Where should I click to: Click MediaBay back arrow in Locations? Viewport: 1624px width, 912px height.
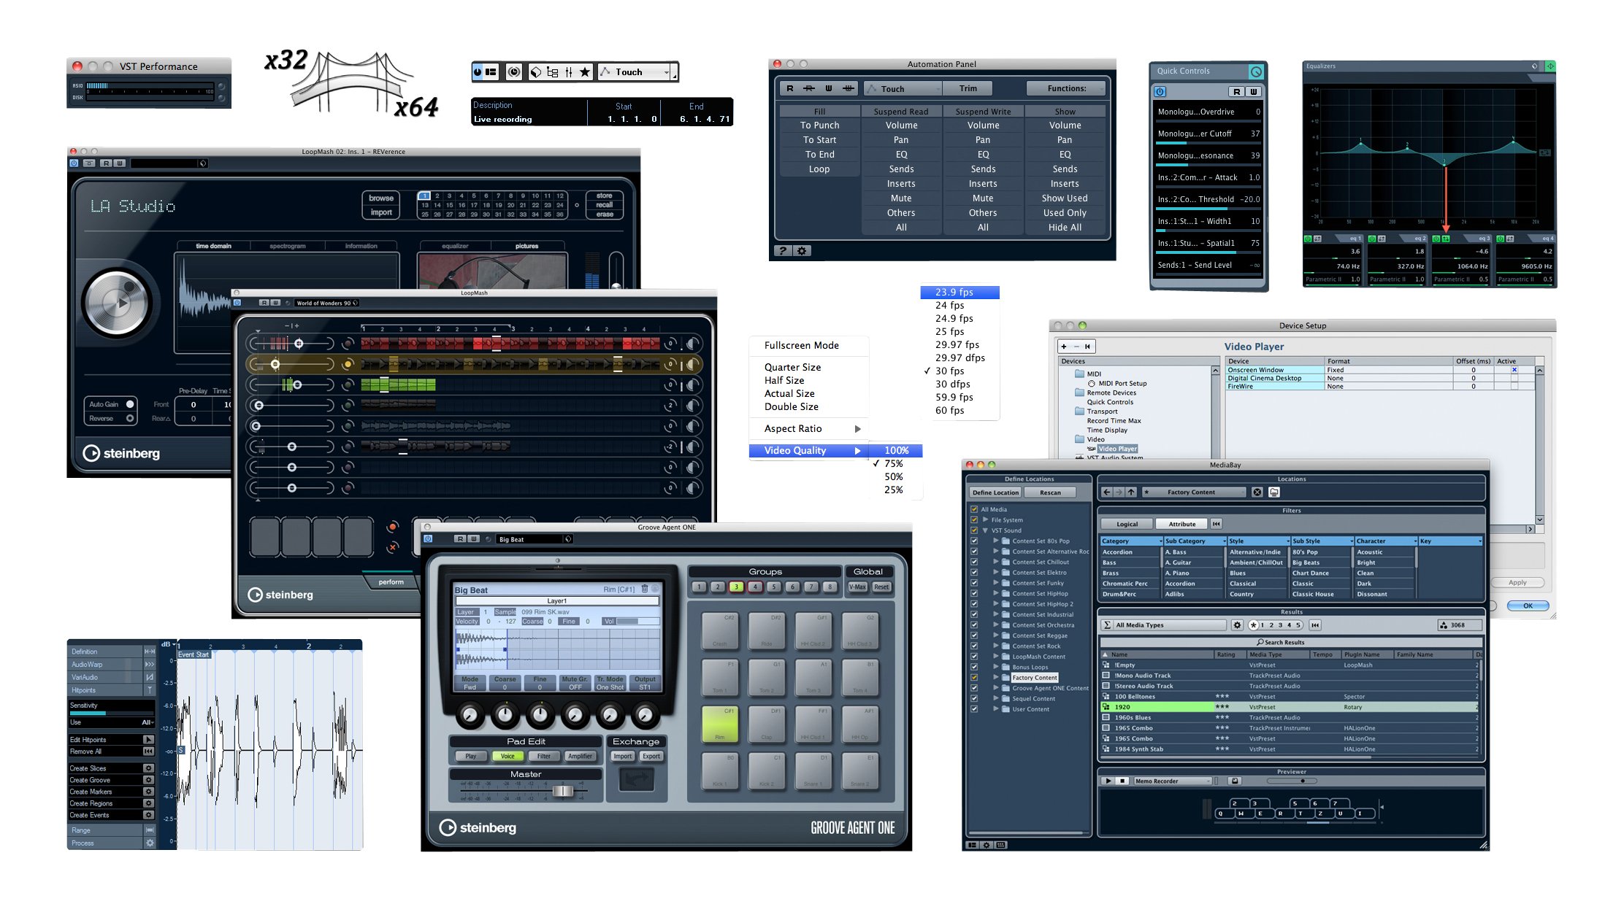pos(1107,492)
